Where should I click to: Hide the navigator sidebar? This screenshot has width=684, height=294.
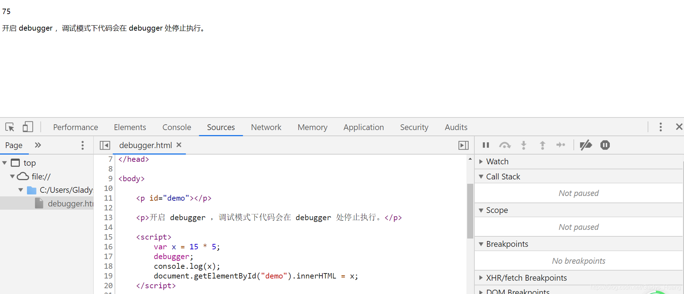105,145
